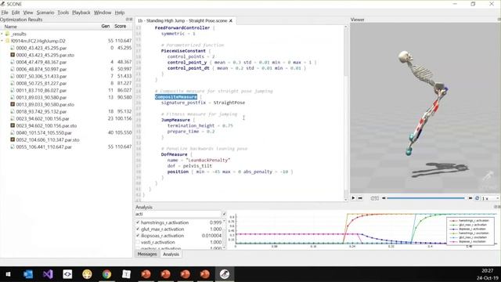The height and width of the screenshot is (282, 501).
Task: Open the Playback menu
Action: point(81,13)
